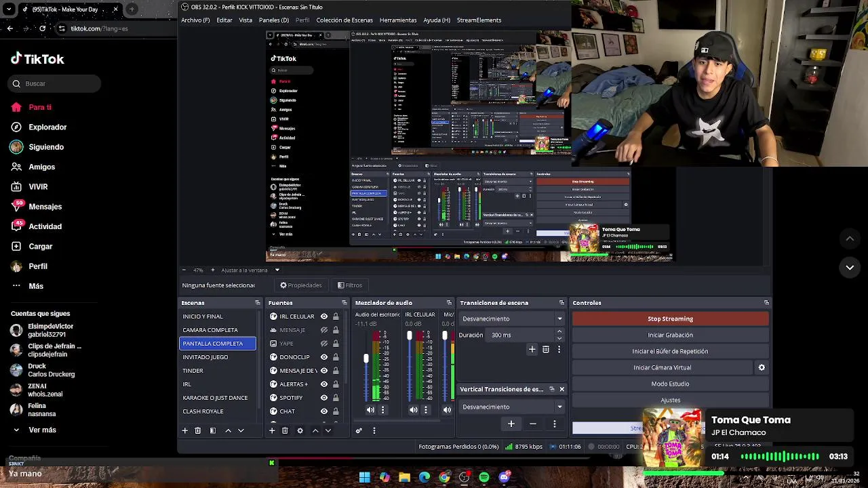Add a new source in Fuentes
Screen dimensions: 868x488
(x=272, y=430)
